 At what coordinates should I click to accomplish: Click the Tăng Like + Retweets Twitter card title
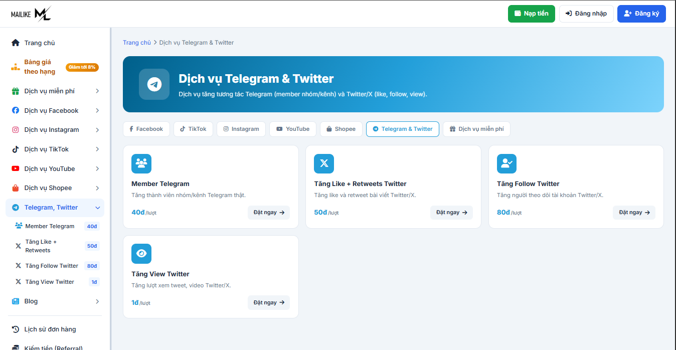point(361,184)
